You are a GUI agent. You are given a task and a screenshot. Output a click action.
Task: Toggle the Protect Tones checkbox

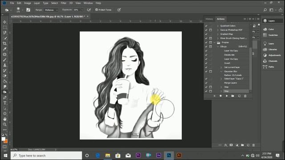(97, 10)
